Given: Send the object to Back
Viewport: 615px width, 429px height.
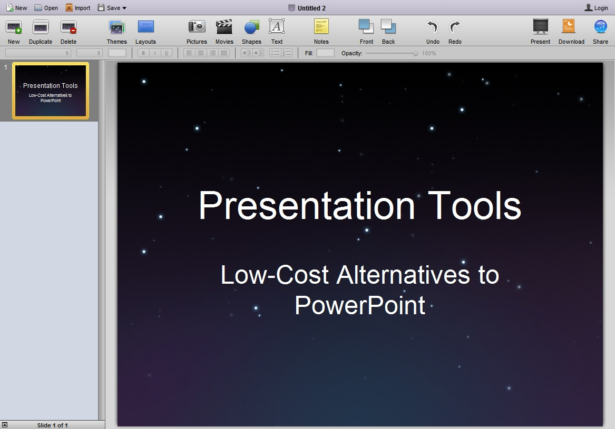Looking at the screenshot, I should pyautogui.click(x=388, y=32).
